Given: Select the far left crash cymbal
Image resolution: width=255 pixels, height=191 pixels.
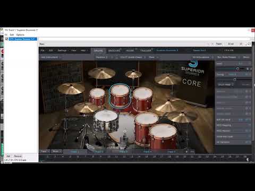Looking at the screenshot, I should tap(71, 89).
